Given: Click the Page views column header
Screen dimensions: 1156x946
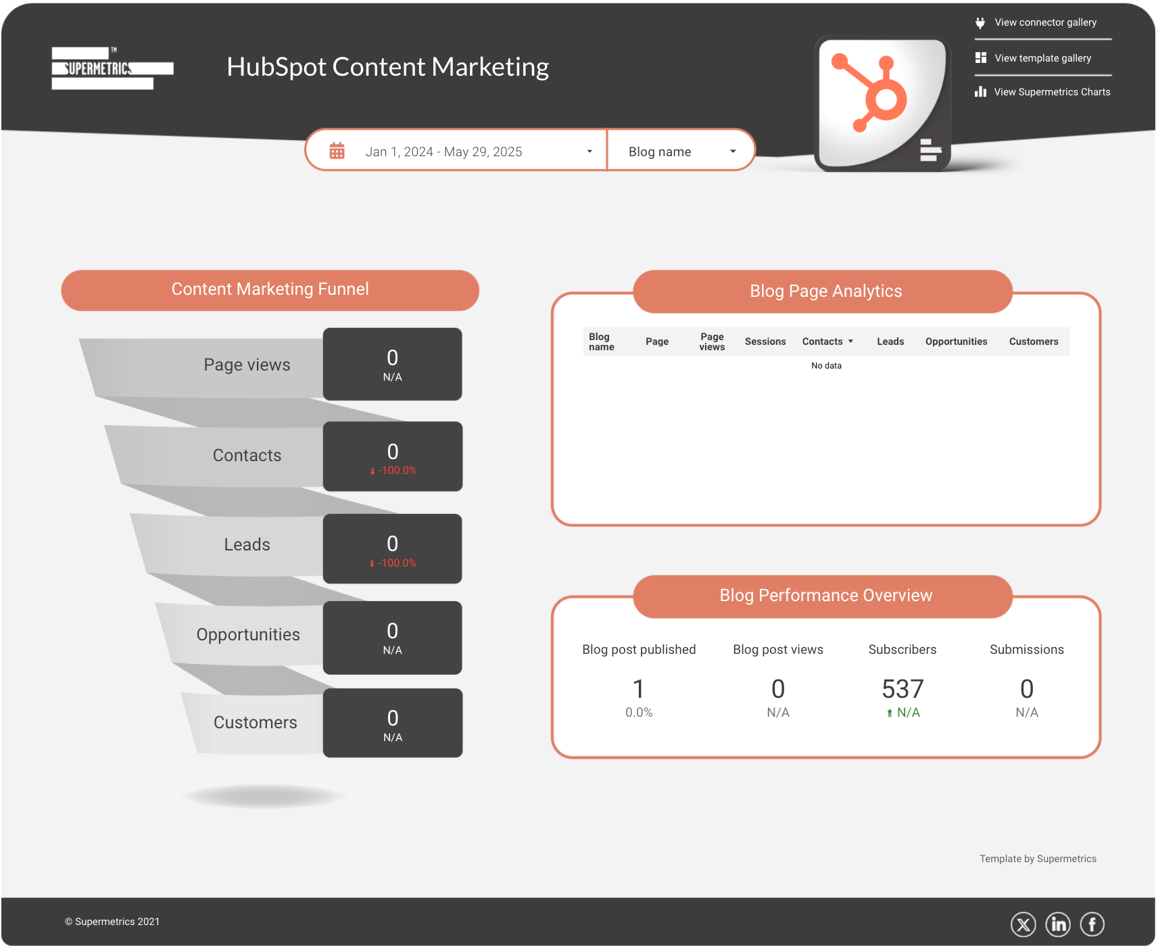Looking at the screenshot, I should click(x=711, y=341).
